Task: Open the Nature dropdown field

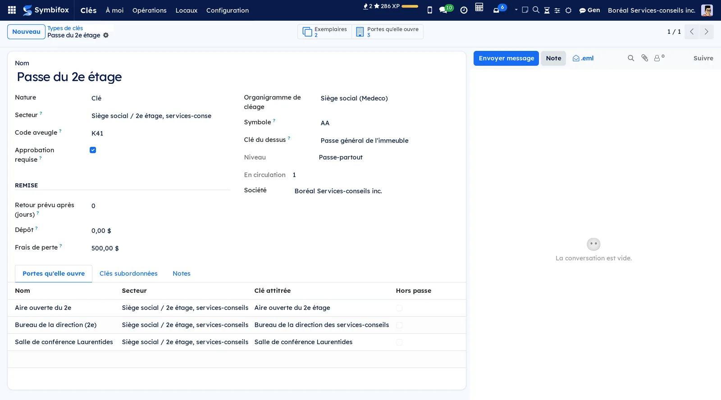Action: (160, 98)
